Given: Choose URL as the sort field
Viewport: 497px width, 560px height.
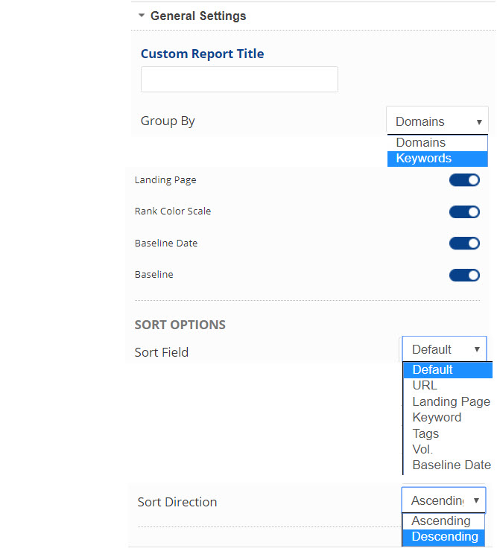Looking at the screenshot, I should [x=447, y=386].
